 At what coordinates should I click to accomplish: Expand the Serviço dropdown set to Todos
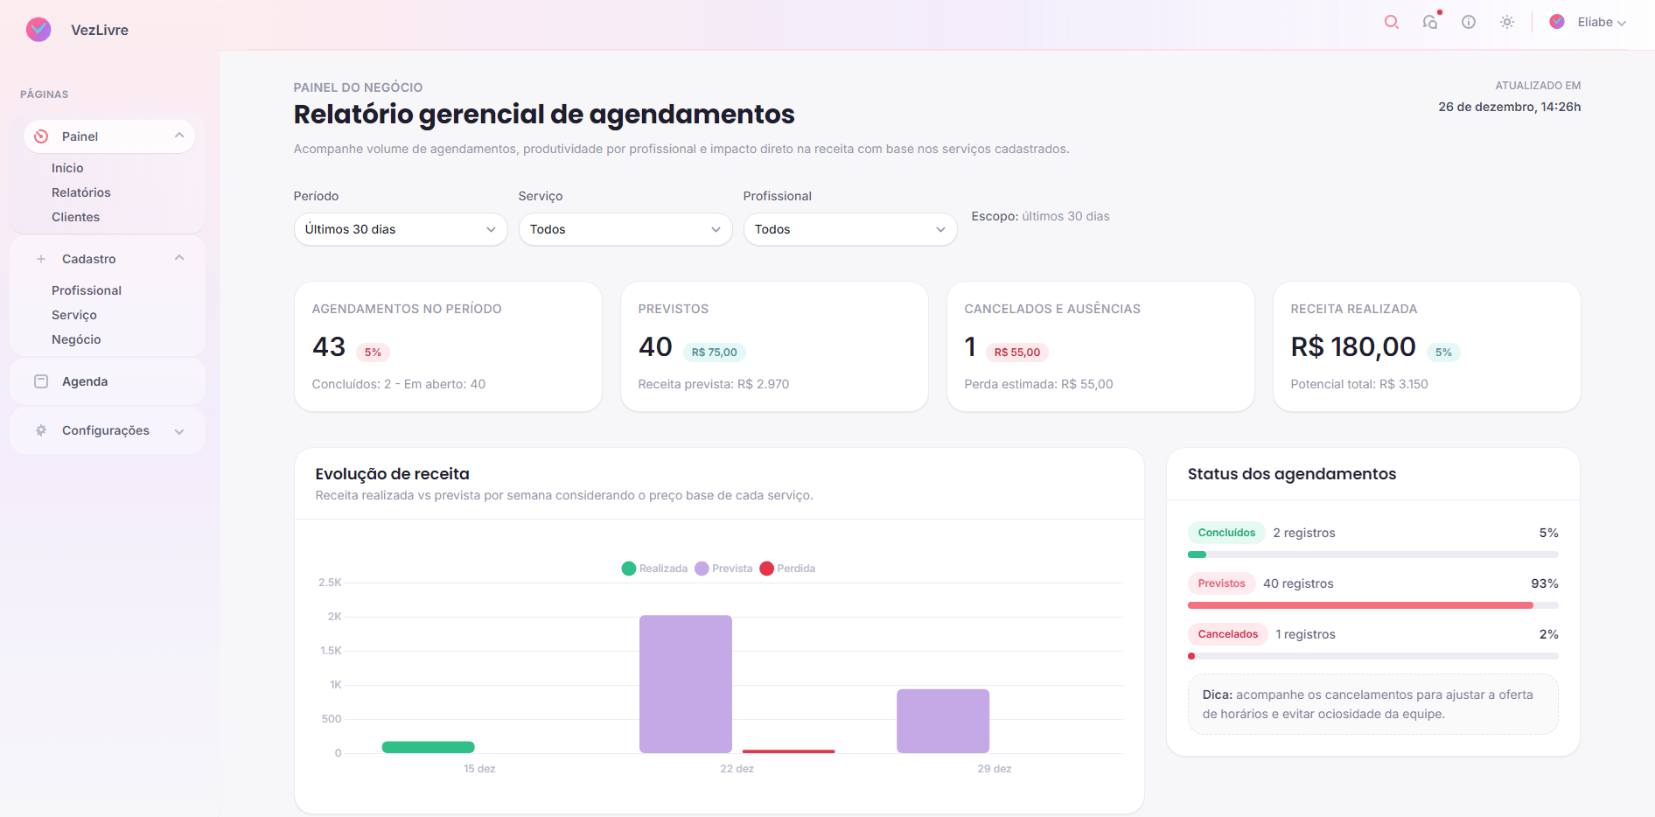pyautogui.click(x=625, y=229)
